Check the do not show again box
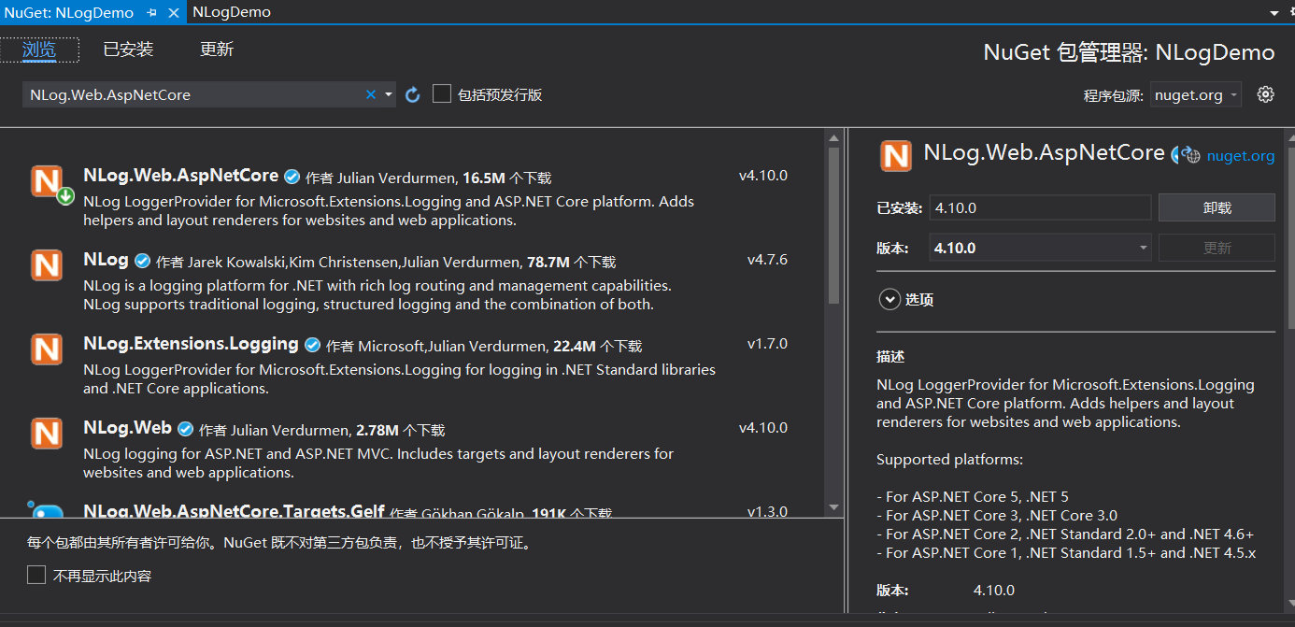 click(36, 575)
